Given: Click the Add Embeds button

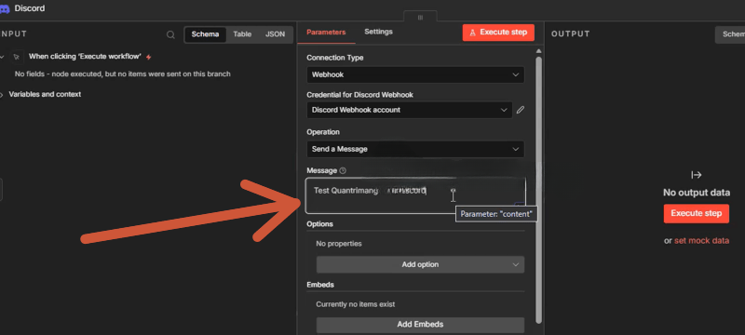Looking at the screenshot, I should pyautogui.click(x=420, y=325).
